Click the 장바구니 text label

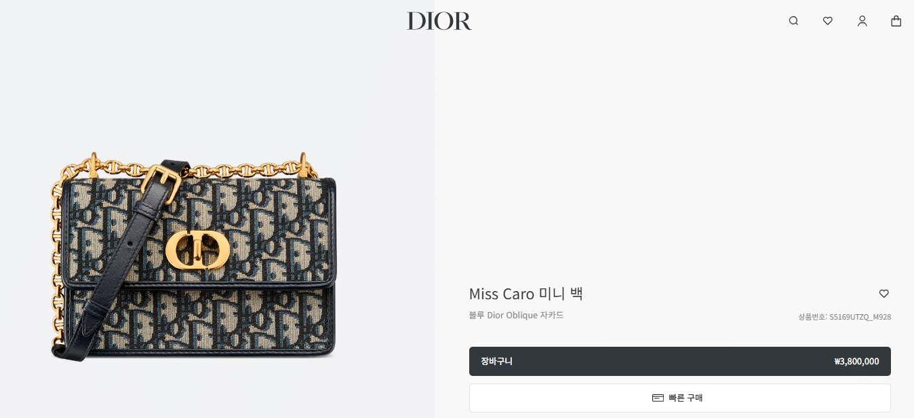tap(496, 362)
